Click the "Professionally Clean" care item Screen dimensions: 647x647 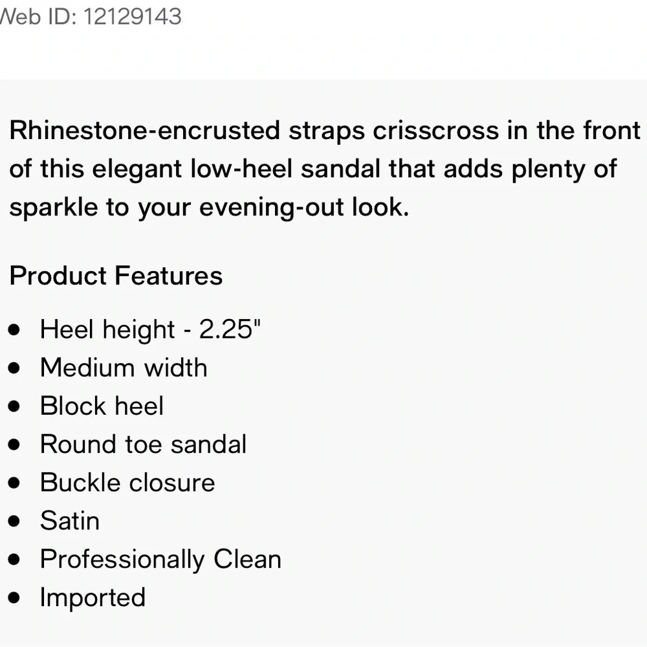(x=160, y=559)
